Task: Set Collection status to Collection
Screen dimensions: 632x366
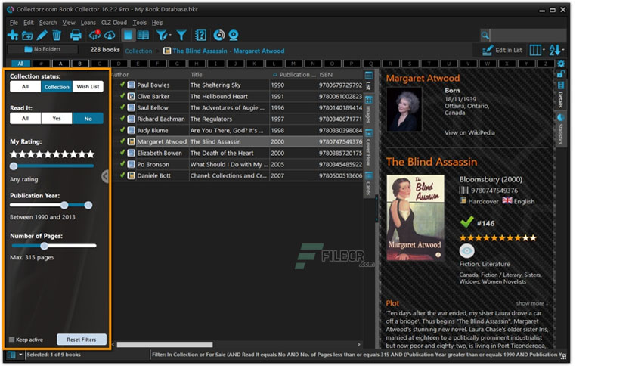Action: click(x=57, y=87)
